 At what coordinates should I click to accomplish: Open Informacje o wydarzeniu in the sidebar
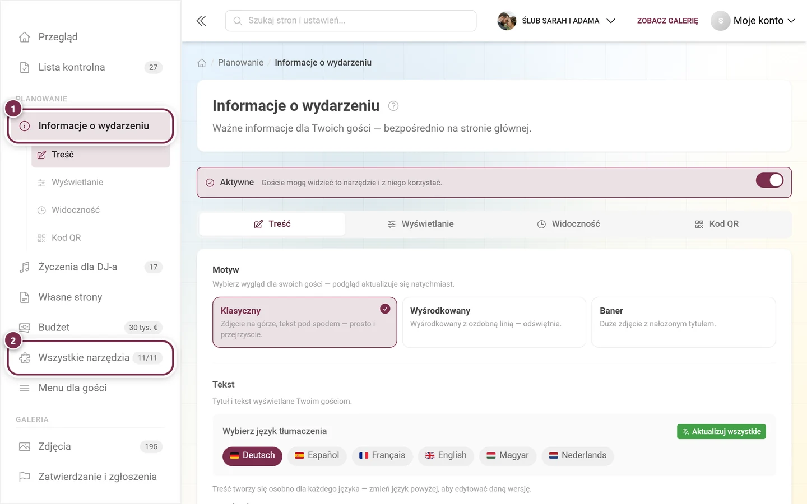pyautogui.click(x=91, y=126)
